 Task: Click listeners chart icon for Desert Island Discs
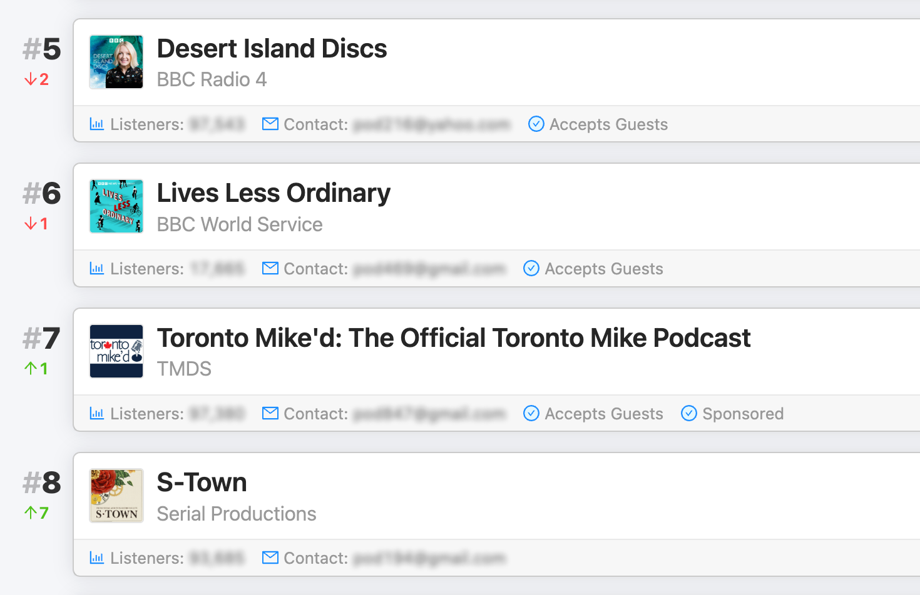point(97,124)
